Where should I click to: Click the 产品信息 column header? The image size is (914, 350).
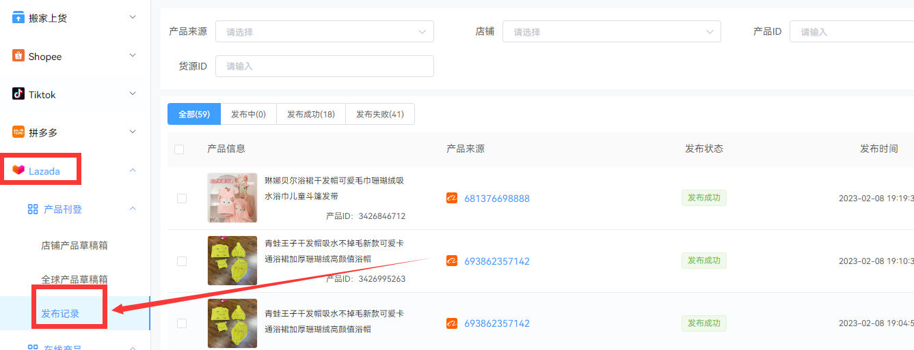[226, 149]
